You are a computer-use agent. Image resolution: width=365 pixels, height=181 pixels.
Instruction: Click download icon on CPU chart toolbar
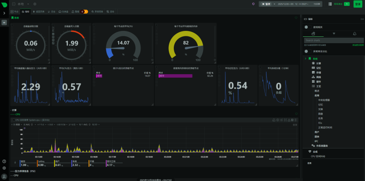coord(289,120)
